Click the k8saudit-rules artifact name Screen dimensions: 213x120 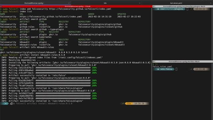click(x=28, y=45)
